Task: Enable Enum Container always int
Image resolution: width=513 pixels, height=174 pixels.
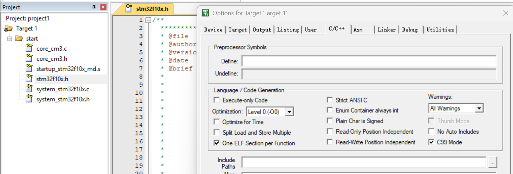Action: 330,110
